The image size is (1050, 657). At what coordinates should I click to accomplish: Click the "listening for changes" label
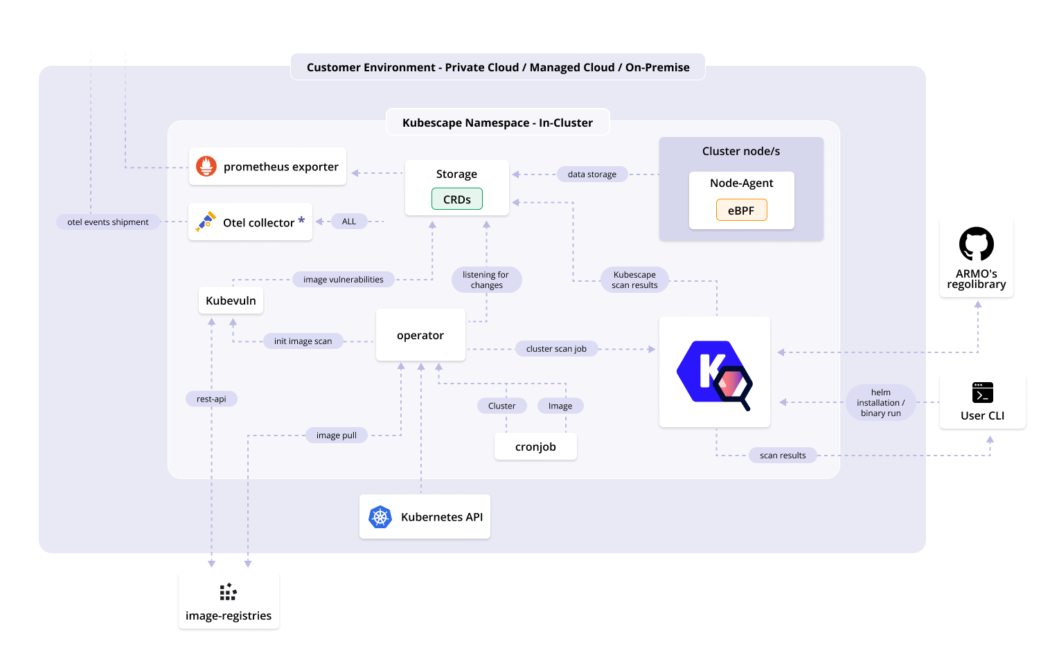pos(486,280)
